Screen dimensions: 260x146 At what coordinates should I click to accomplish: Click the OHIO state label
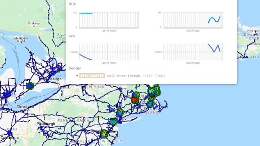12,129
